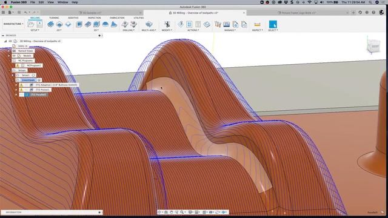Open the File menu in menu bar

[x=33, y=2]
